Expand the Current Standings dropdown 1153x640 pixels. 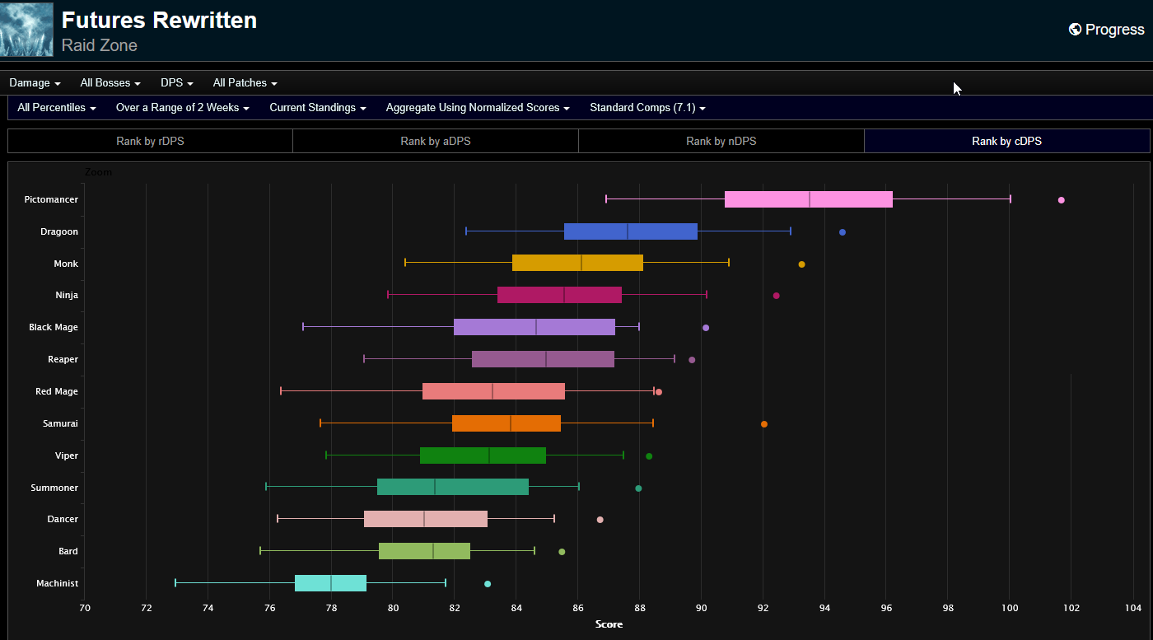tap(318, 108)
